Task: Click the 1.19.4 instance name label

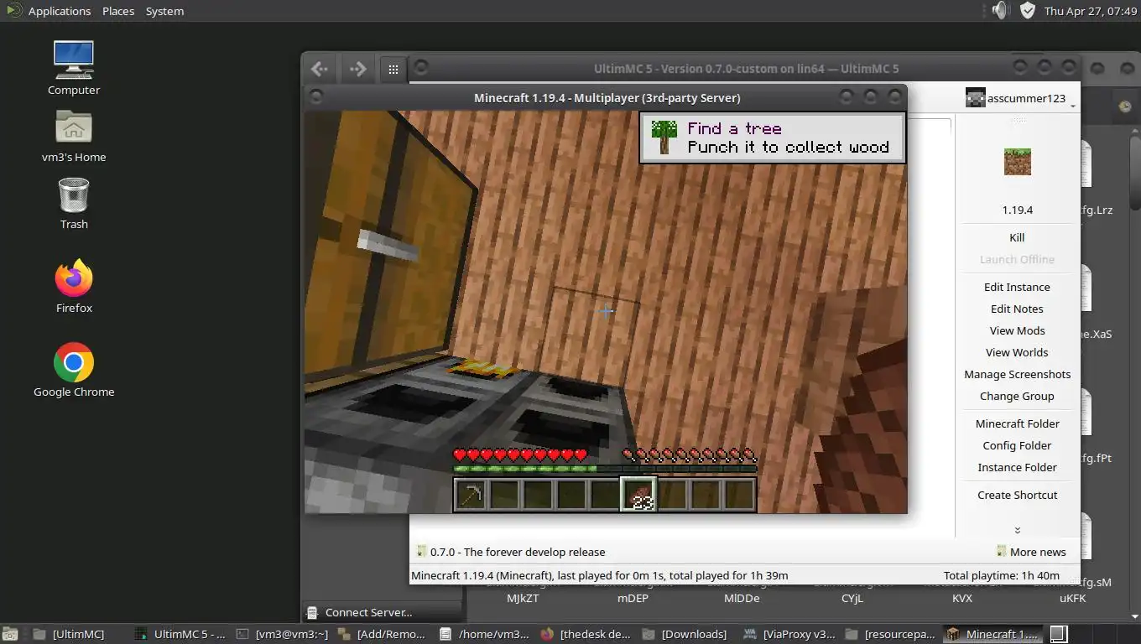Action: (1017, 210)
